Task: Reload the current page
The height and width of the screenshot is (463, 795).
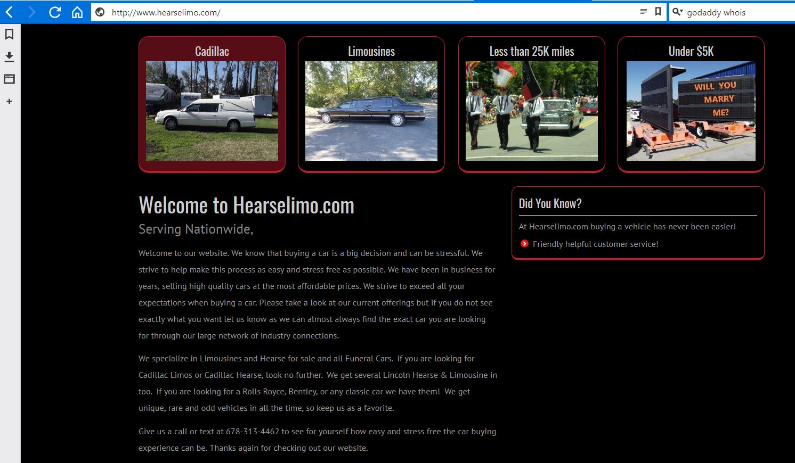Action: pos(55,12)
